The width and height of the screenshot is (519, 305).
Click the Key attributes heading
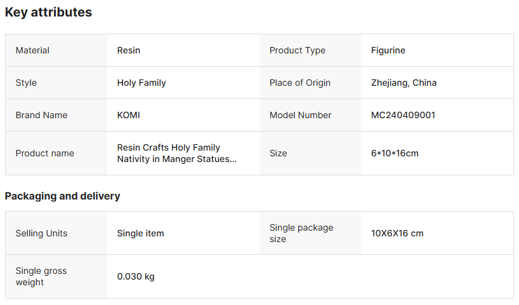tap(48, 12)
